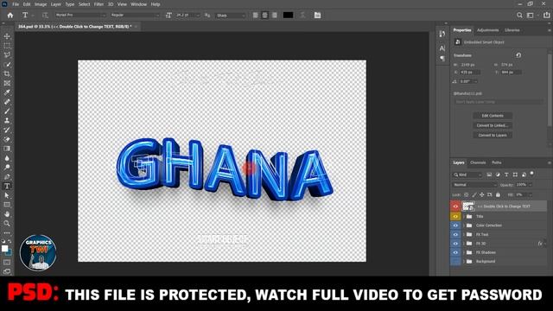
Task: Click the Create warped text icon
Action: (302, 16)
